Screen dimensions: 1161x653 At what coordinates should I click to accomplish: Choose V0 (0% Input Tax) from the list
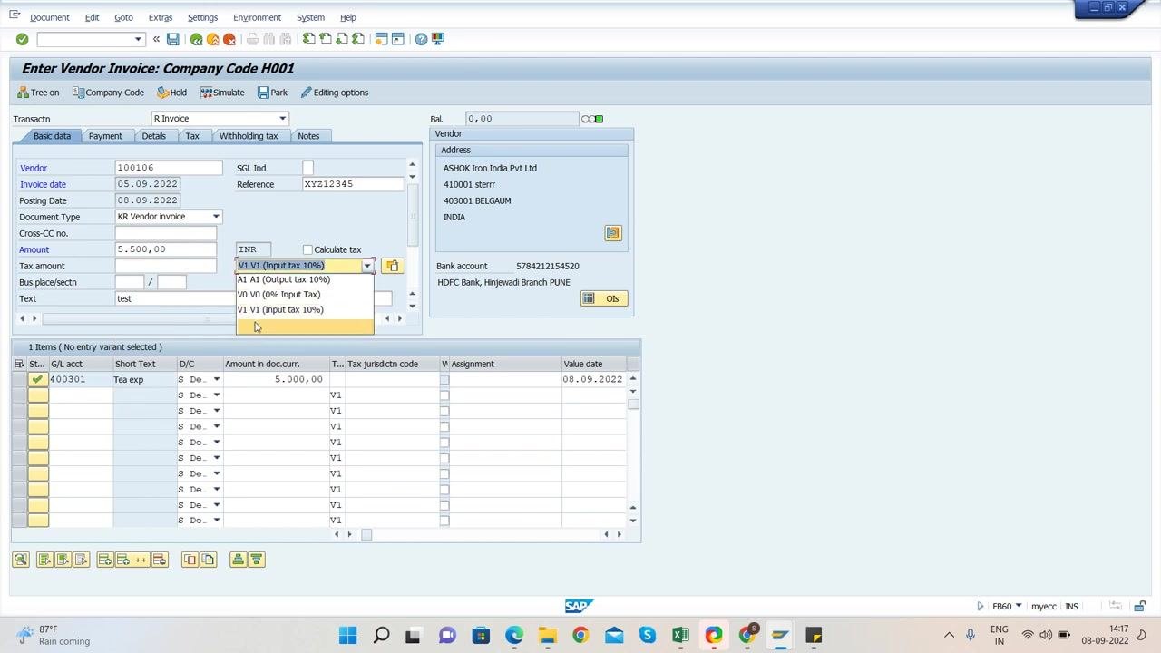click(x=305, y=294)
